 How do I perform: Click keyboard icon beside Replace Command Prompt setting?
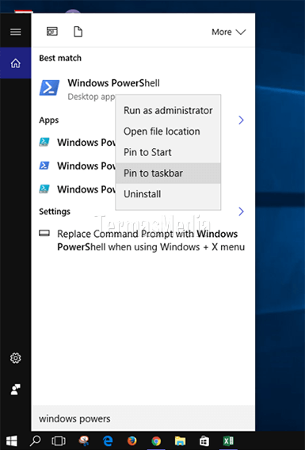tap(44, 233)
